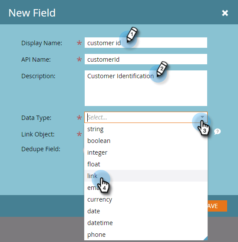Pick float from the dropdown list
The width and height of the screenshot is (238, 242).
coord(146,164)
